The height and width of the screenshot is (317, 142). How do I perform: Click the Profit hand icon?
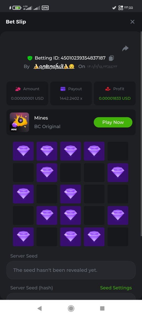point(108,89)
